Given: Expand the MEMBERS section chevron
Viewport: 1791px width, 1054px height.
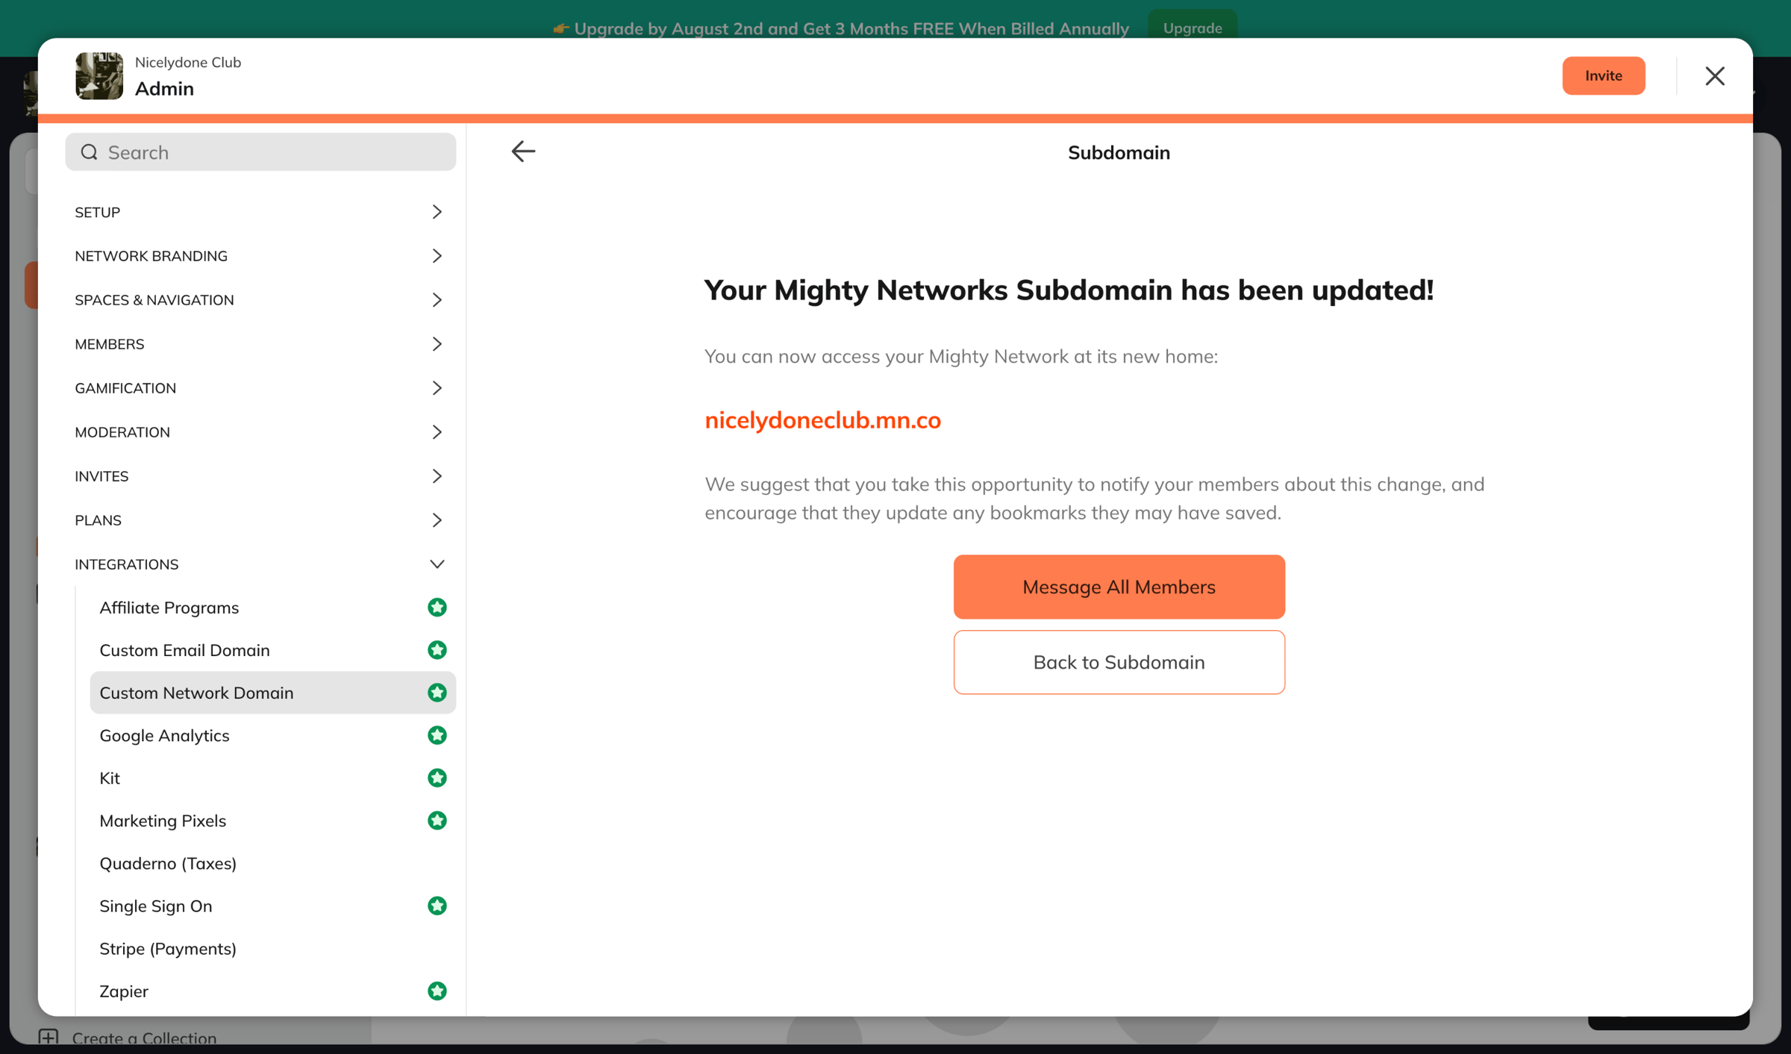Looking at the screenshot, I should coord(437,344).
